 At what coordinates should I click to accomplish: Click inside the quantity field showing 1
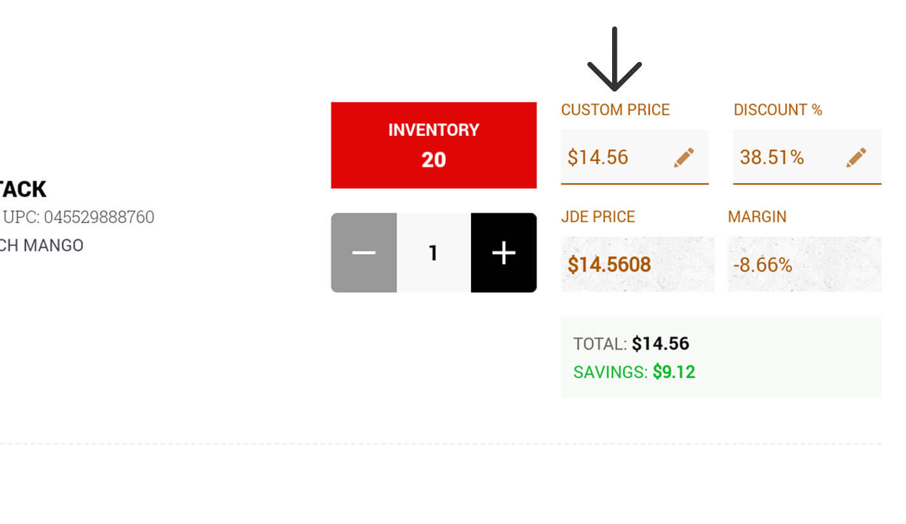(434, 252)
